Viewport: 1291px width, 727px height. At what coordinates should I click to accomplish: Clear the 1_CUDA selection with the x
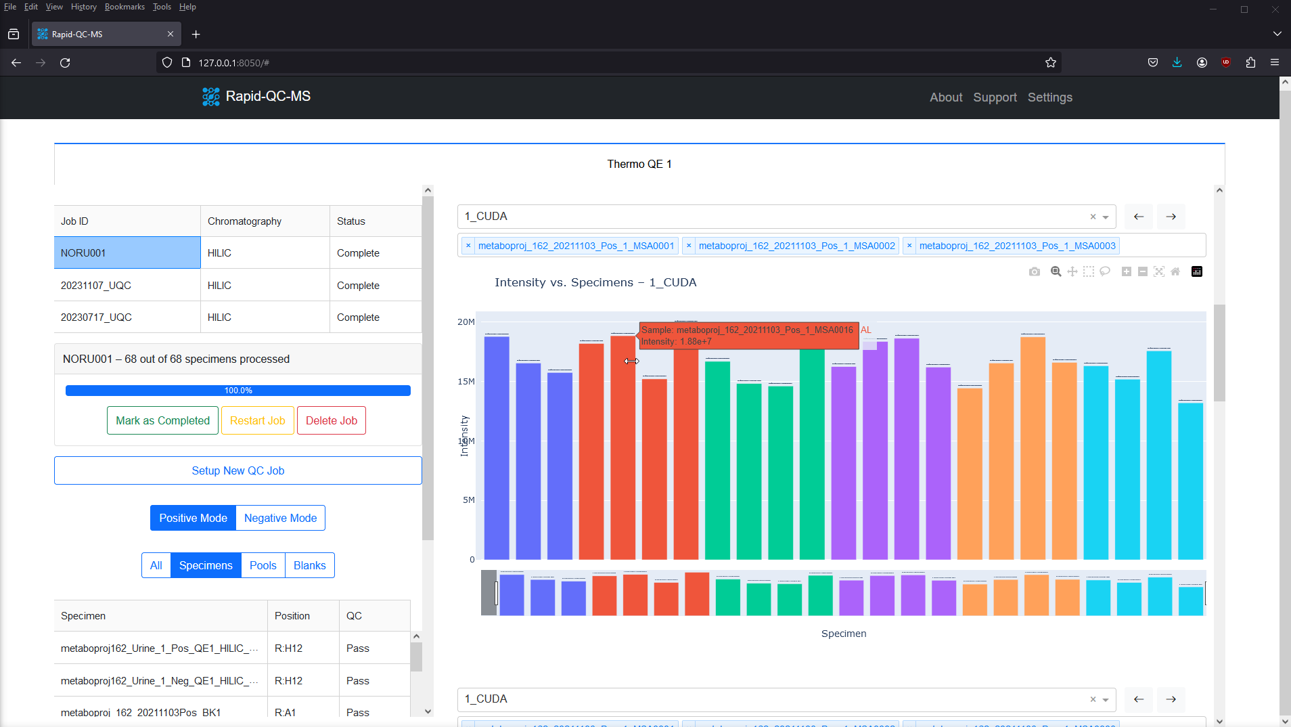[1092, 217]
